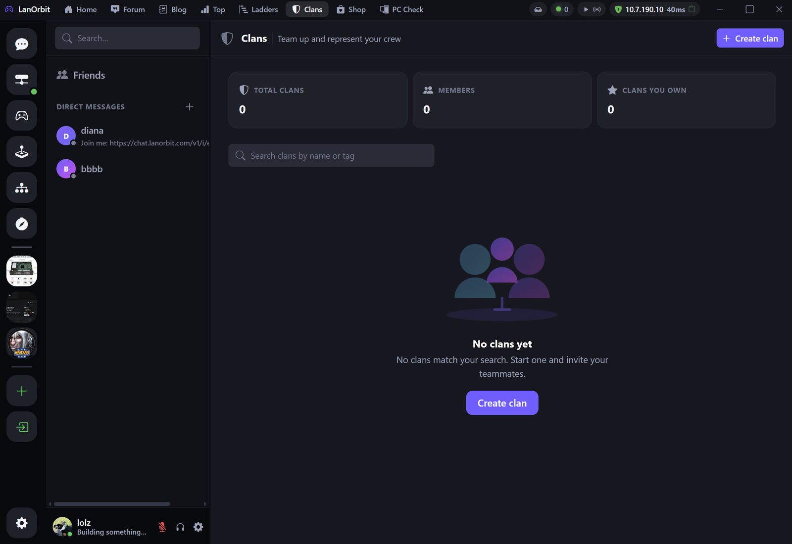The image size is (792, 544).
Task: Go to the Top rankings tab
Action: click(213, 9)
